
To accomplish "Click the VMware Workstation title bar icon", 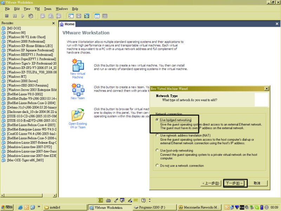I will (2, 2).
